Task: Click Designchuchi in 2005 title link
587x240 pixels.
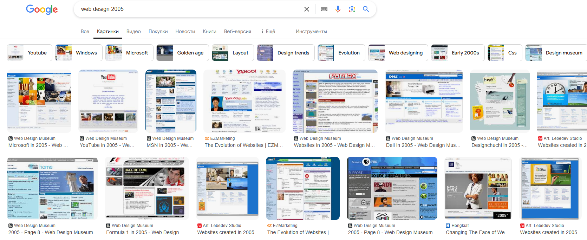Action: (499, 145)
